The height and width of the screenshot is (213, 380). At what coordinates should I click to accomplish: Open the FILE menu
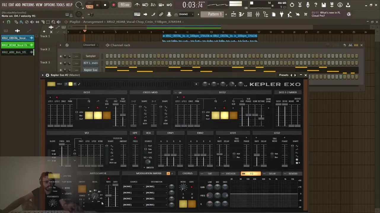(4, 5)
